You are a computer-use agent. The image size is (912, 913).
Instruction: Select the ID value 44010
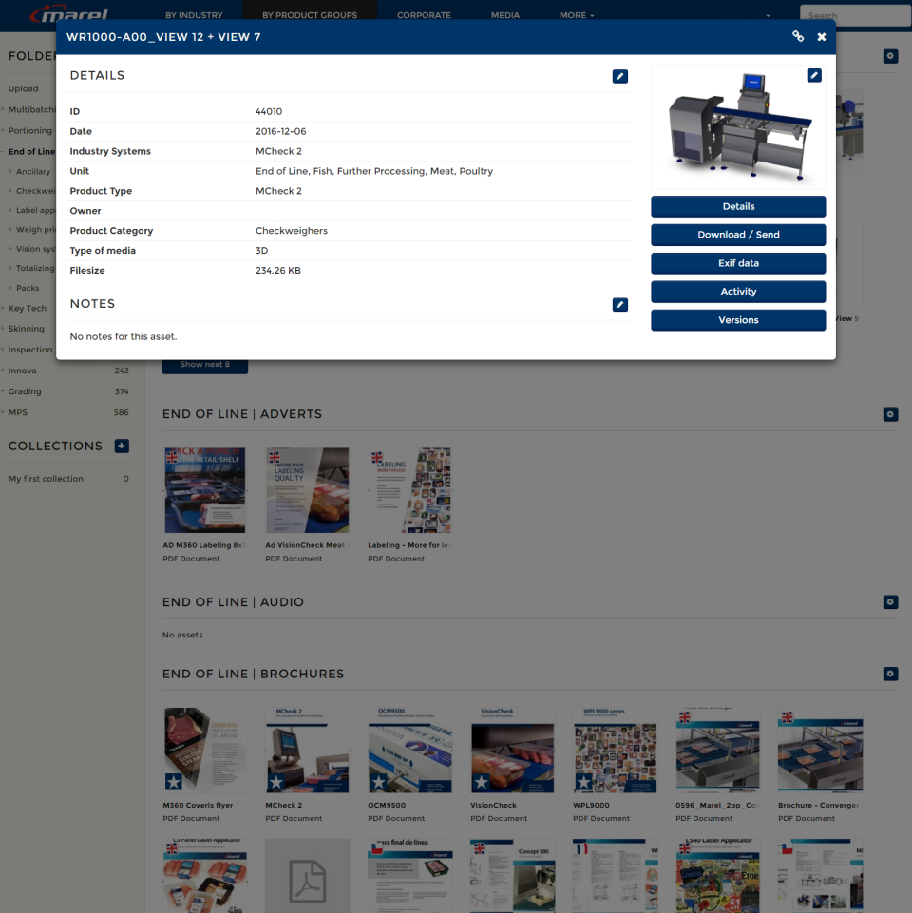tap(269, 111)
